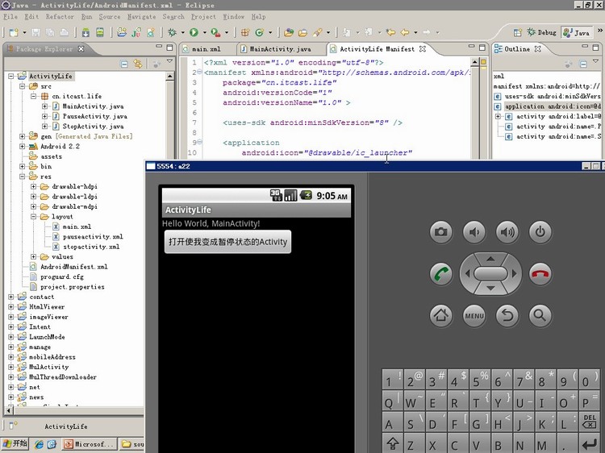Expand the gen folder
605x453 pixels.
23,136
